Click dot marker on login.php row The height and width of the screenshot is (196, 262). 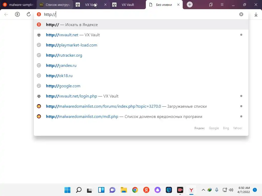(241, 96)
